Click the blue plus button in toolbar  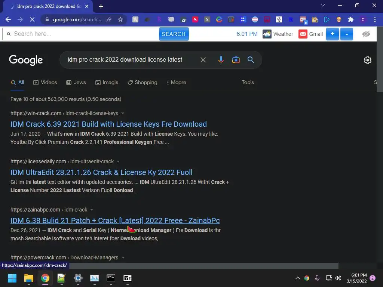(332, 34)
